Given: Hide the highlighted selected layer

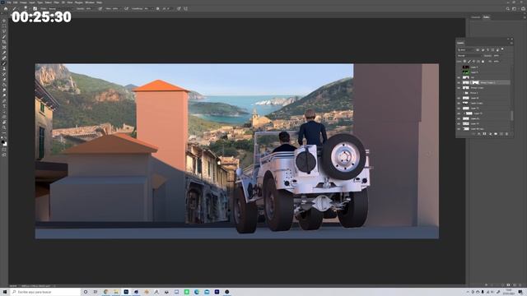Looking at the screenshot, I should [459, 82].
